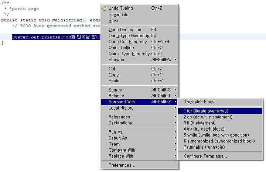Open Declaration menu item
The width and height of the screenshot is (266, 172).
pos(140,30)
